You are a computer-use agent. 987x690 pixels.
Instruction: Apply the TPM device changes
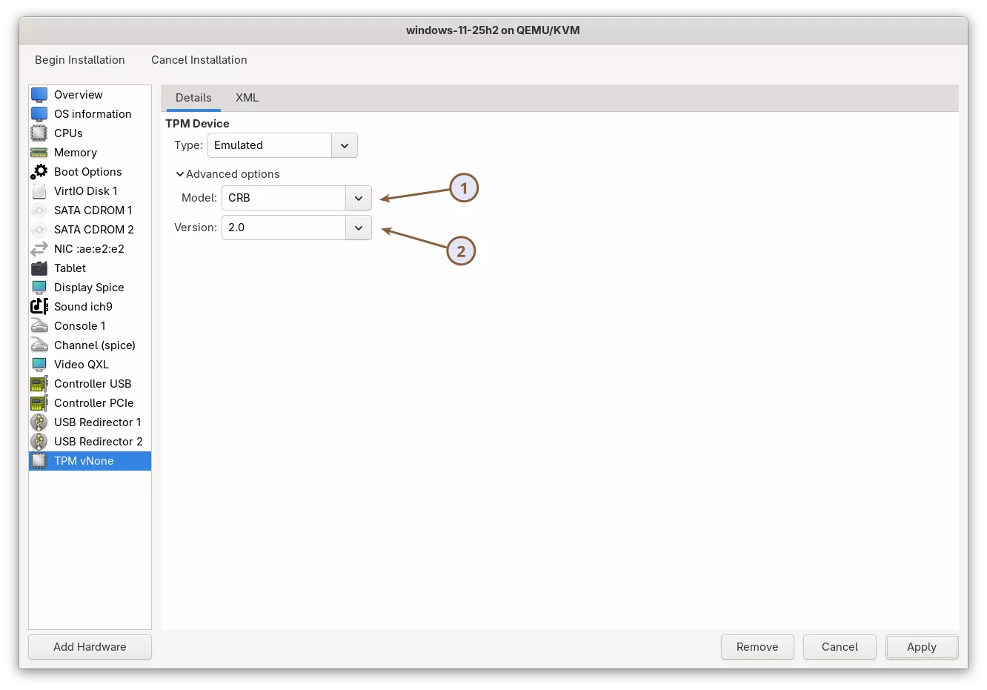point(922,647)
